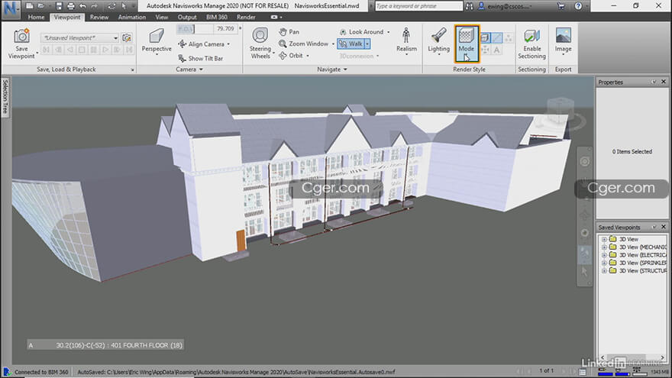Click the play button in viewpoint playback controls
This screenshot has height=378, width=672.
coord(105,50)
